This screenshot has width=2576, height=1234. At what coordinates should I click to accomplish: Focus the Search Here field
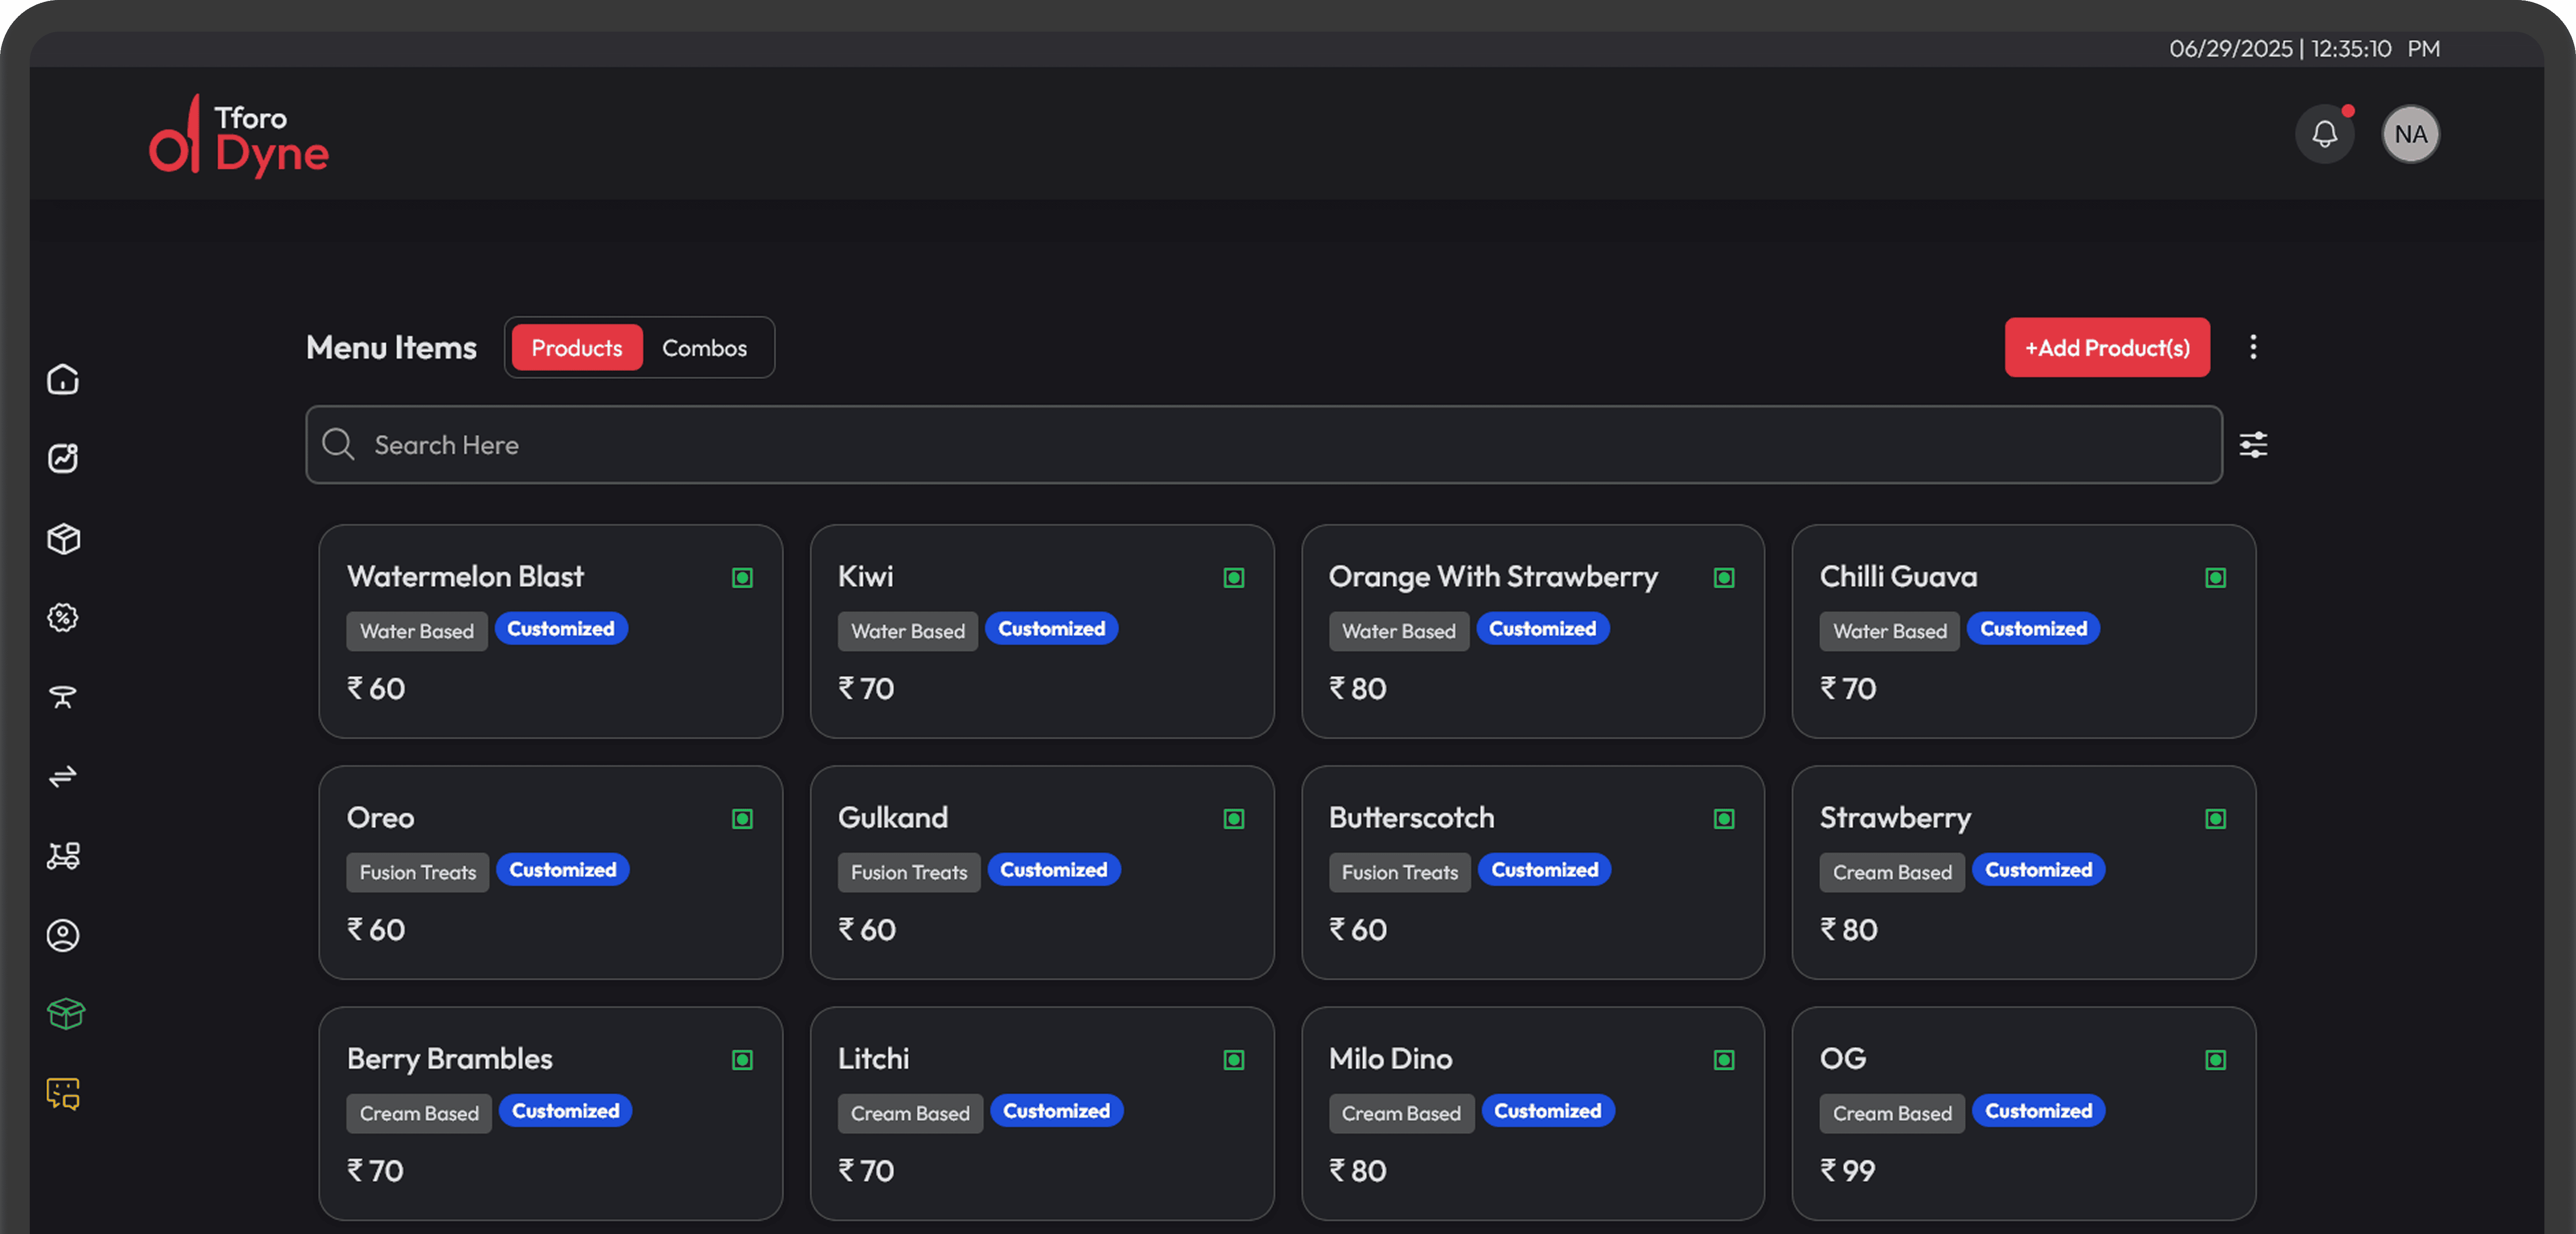(1264, 445)
